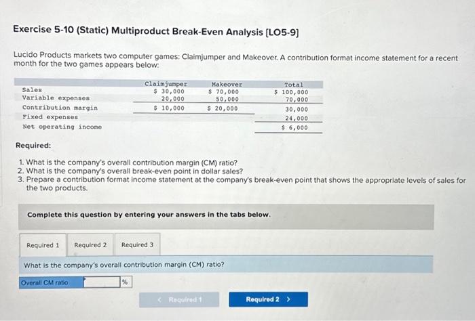Select the Sales row label
The image size is (475, 321).
point(32,90)
